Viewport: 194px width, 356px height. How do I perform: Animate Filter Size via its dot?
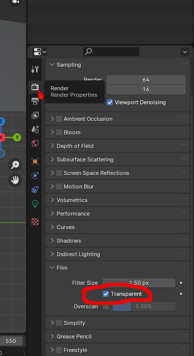pos(181,283)
